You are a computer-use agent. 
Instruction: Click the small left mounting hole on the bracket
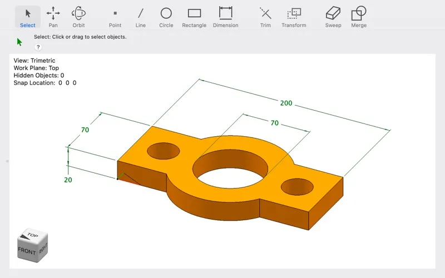click(163, 151)
